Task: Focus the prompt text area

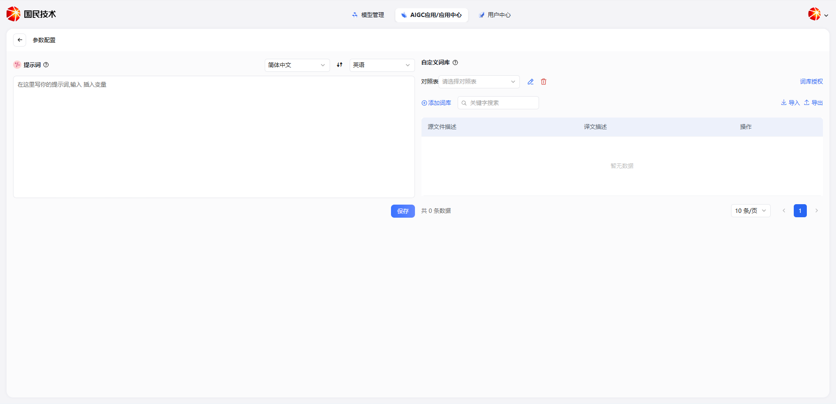Action: click(x=214, y=137)
